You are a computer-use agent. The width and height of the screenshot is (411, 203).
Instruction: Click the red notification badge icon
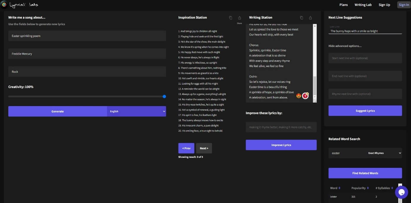click(x=305, y=96)
